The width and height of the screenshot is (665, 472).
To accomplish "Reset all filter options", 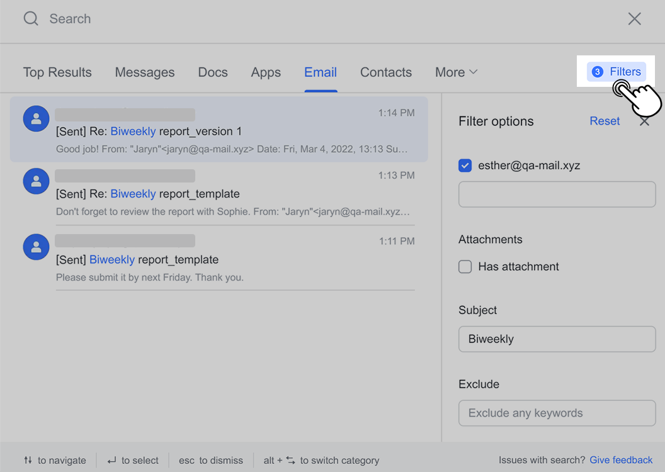I will coord(605,121).
